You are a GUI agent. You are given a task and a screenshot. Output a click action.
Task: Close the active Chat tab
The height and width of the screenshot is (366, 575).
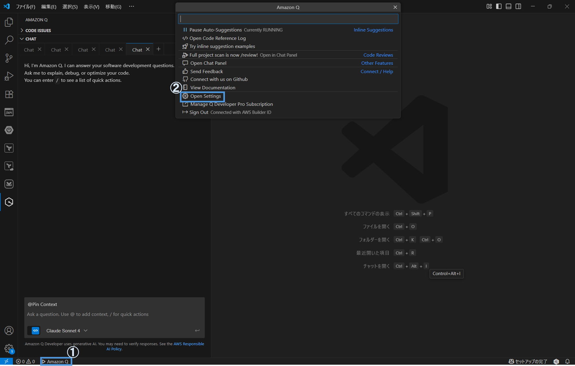click(x=148, y=49)
